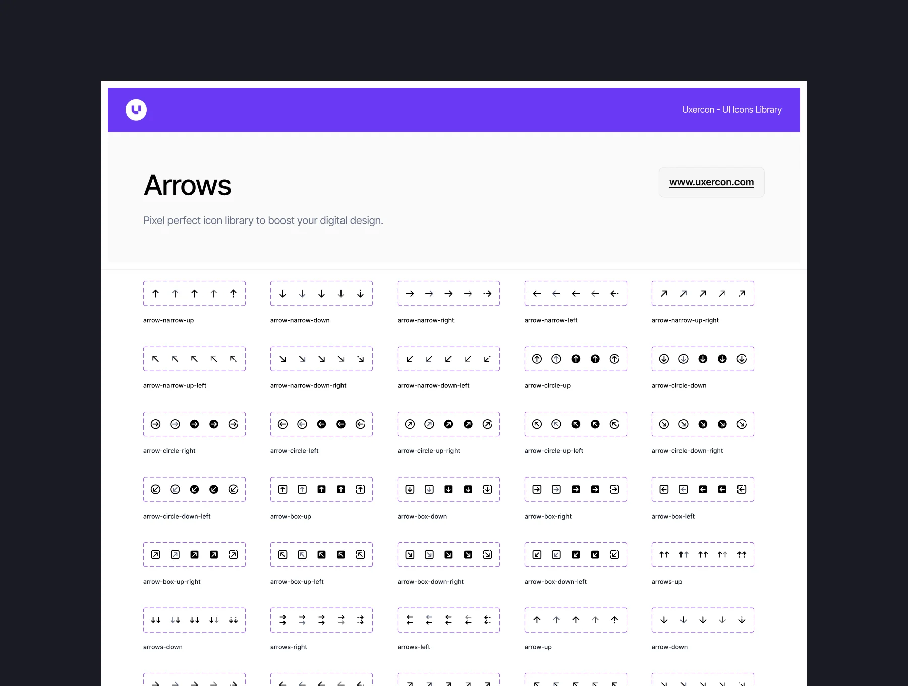Click the 'arrow-circle-left' label
This screenshot has width=908, height=686.
click(x=295, y=451)
